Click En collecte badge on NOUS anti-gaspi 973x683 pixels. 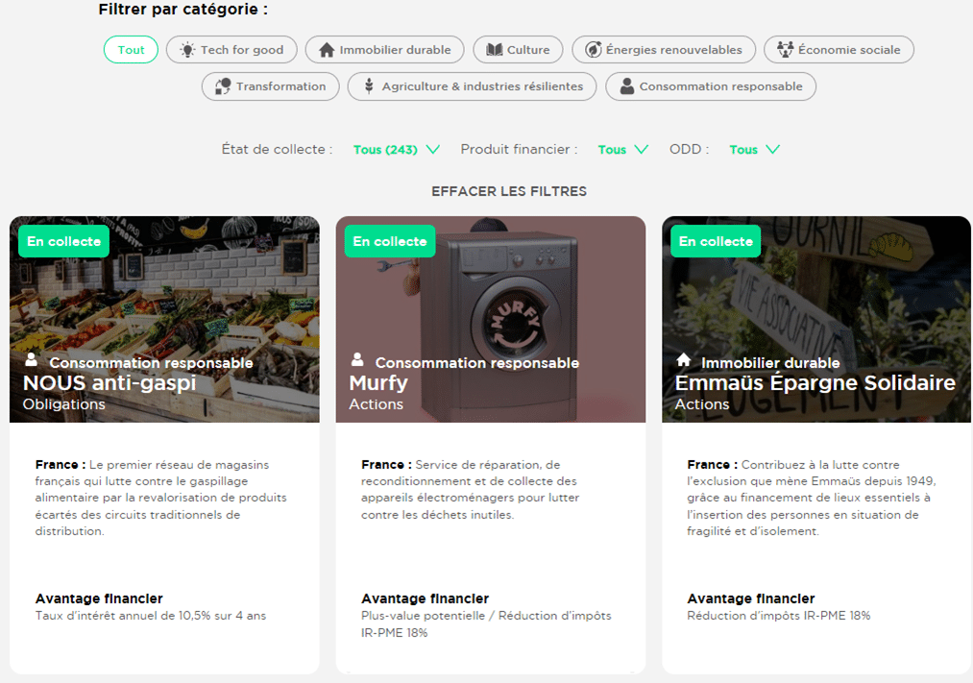64,241
